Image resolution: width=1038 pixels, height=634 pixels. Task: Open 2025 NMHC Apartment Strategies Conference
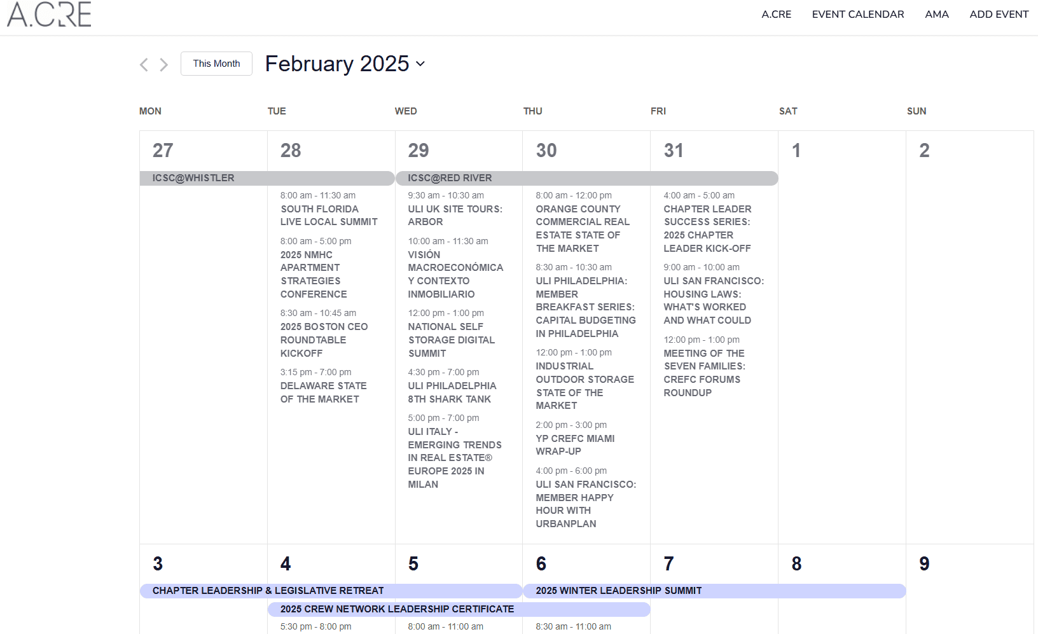click(314, 274)
